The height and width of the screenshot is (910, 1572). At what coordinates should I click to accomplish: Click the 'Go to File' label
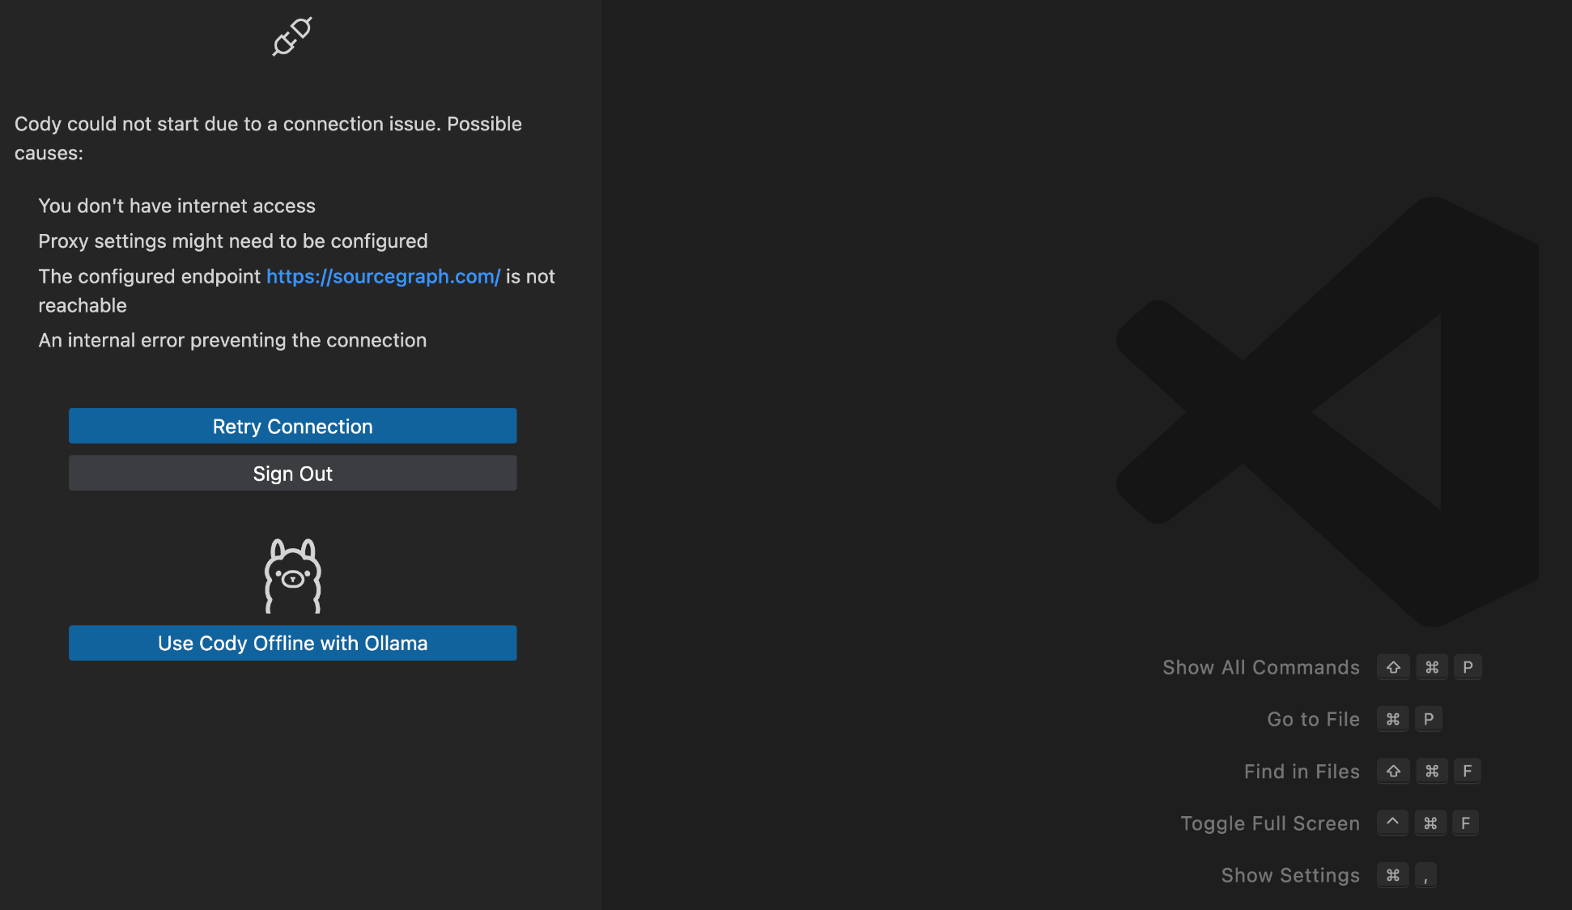[1313, 719]
